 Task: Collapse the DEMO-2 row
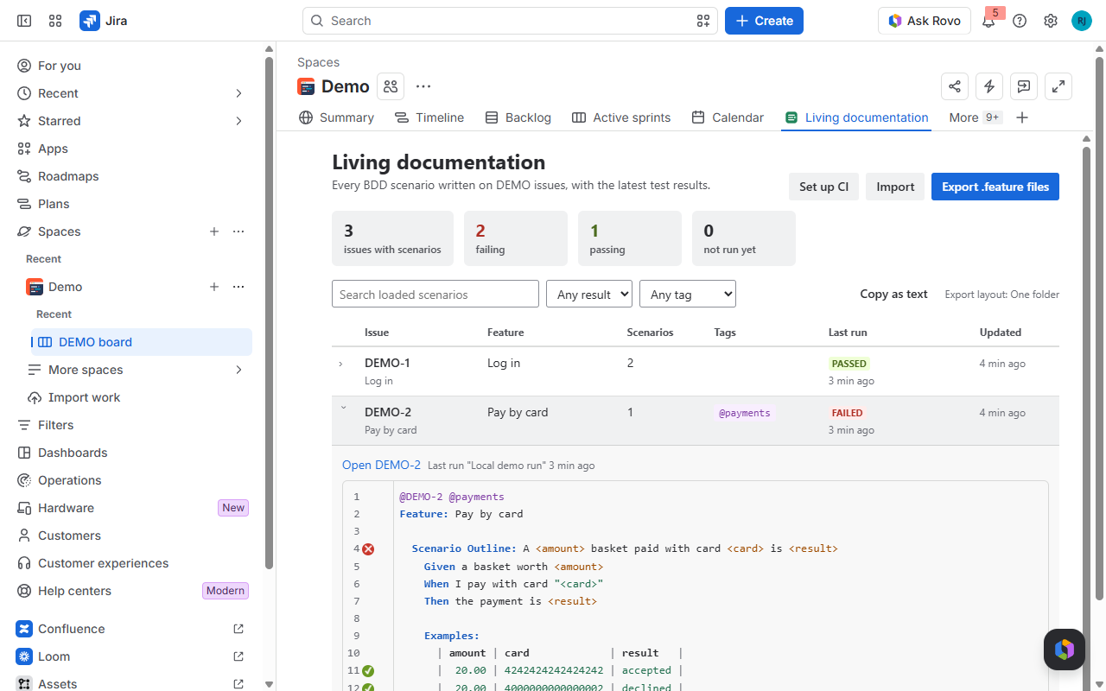[x=343, y=409]
